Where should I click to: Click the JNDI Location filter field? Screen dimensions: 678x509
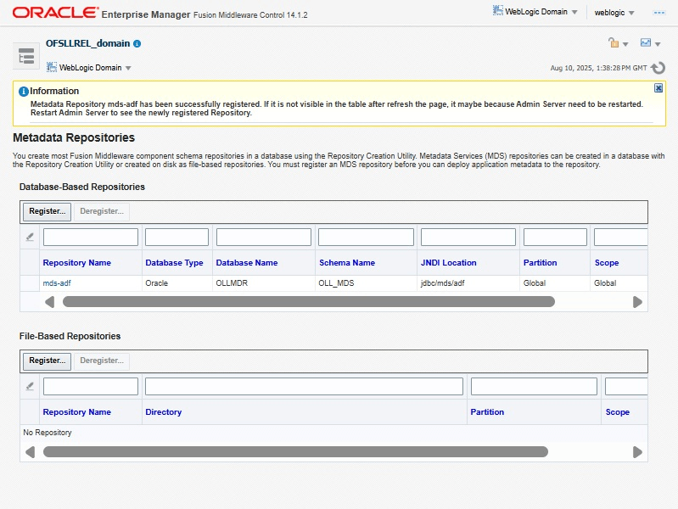point(468,237)
